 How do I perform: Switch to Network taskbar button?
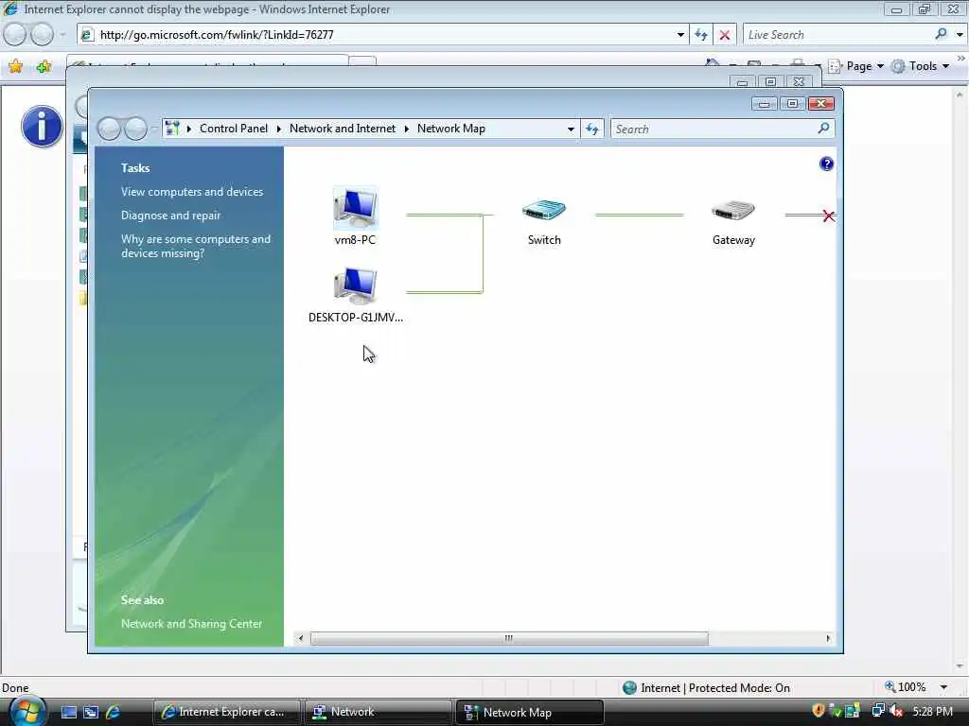tap(378, 712)
